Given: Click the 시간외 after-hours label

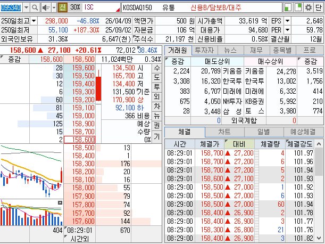Looking at the screenshot, I should coord(80,239).
